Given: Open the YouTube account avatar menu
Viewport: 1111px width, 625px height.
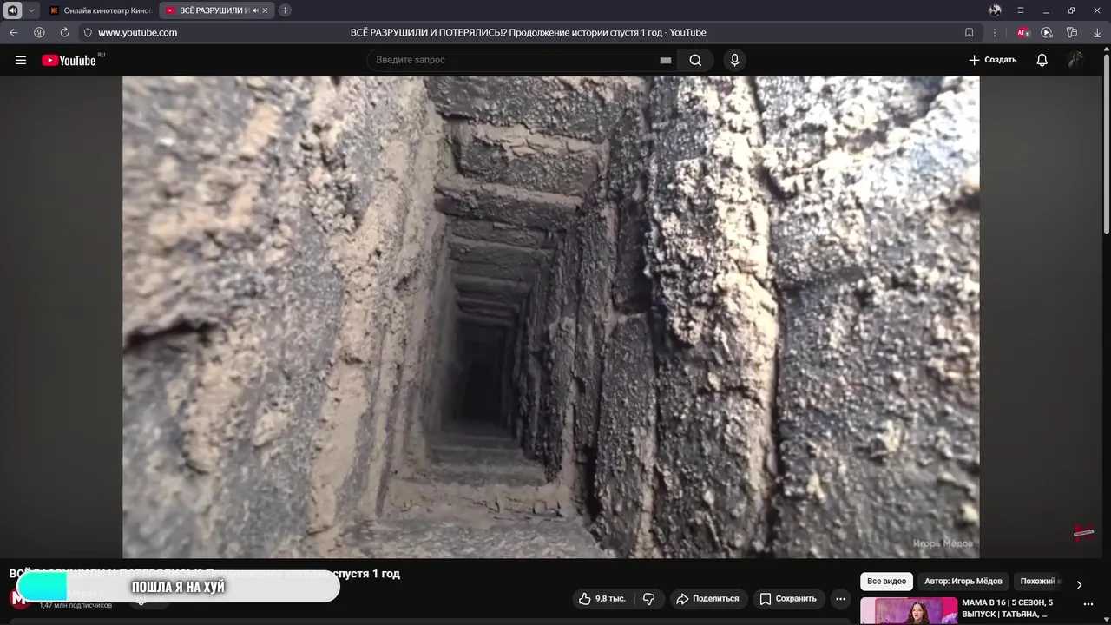Looking at the screenshot, I should pos(1075,60).
